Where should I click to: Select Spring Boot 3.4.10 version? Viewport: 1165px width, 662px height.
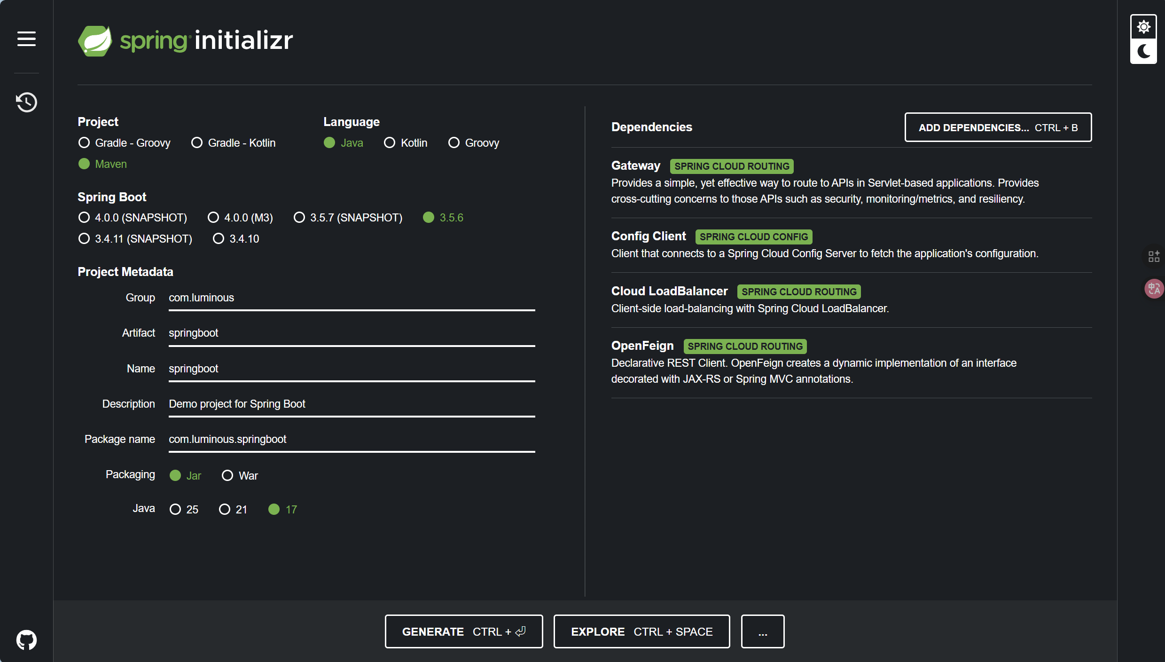coord(219,239)
